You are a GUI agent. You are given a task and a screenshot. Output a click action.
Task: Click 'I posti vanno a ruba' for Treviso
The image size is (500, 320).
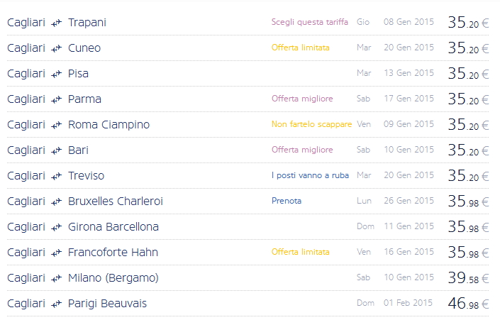click(x=310, y=175)
